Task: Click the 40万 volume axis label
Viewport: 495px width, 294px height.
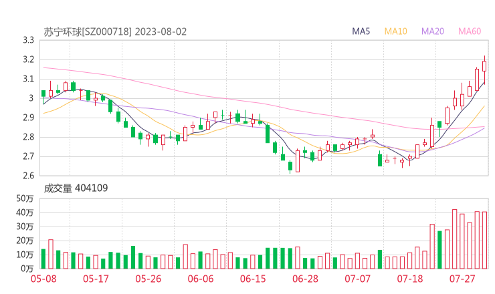Action: point(25,213)
